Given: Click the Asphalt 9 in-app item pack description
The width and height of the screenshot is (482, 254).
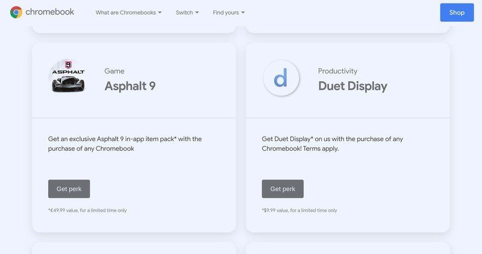Looking at the screenshot, I should click(125, 144).
